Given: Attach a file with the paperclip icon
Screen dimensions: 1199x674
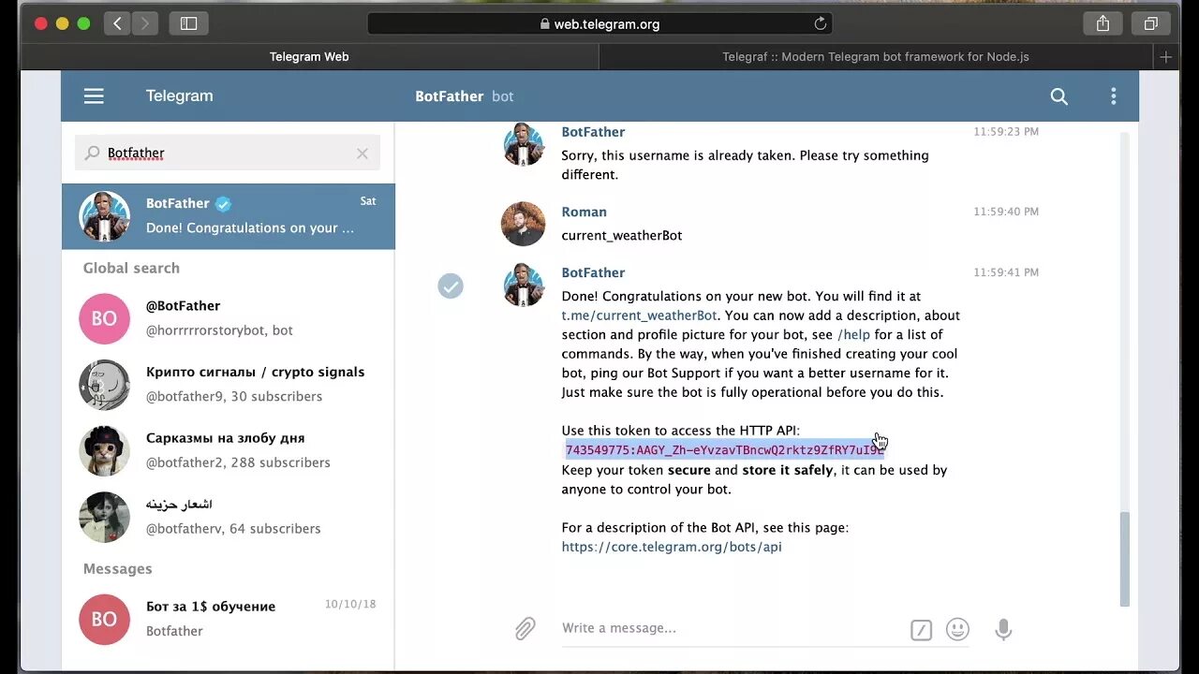Looking at the screenshot, I should 525,628.
